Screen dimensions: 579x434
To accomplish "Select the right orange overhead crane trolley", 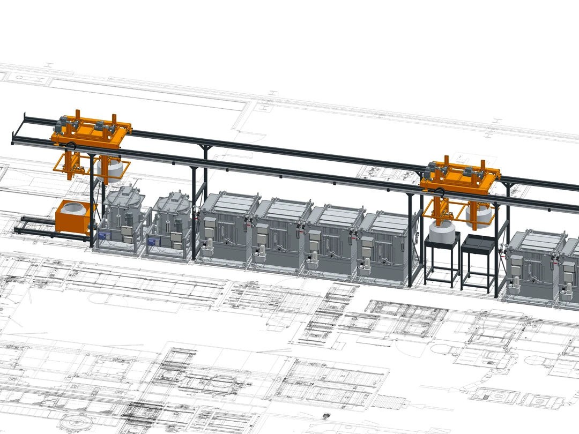I will point(460,176).
